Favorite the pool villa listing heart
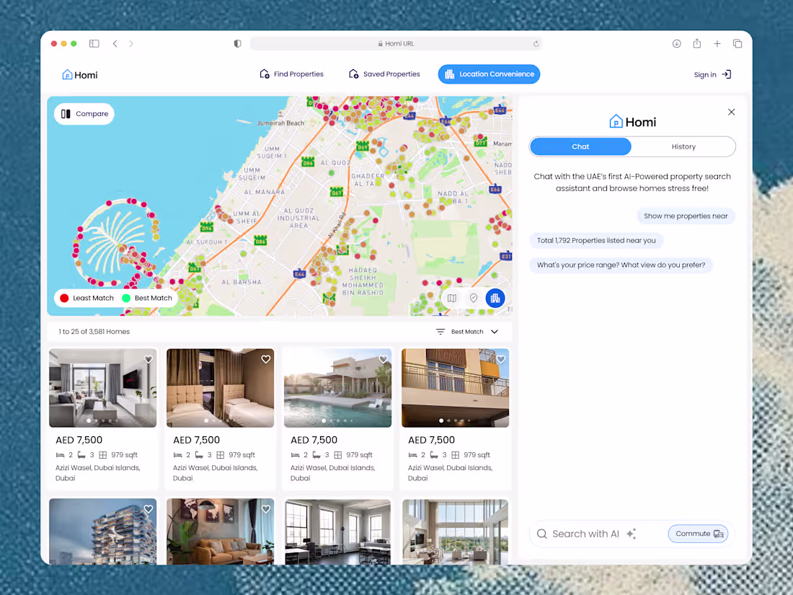Screen dimensions: 793x595 [384, 359]
